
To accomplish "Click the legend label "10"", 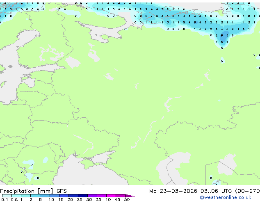I will [x=51, y=199].
